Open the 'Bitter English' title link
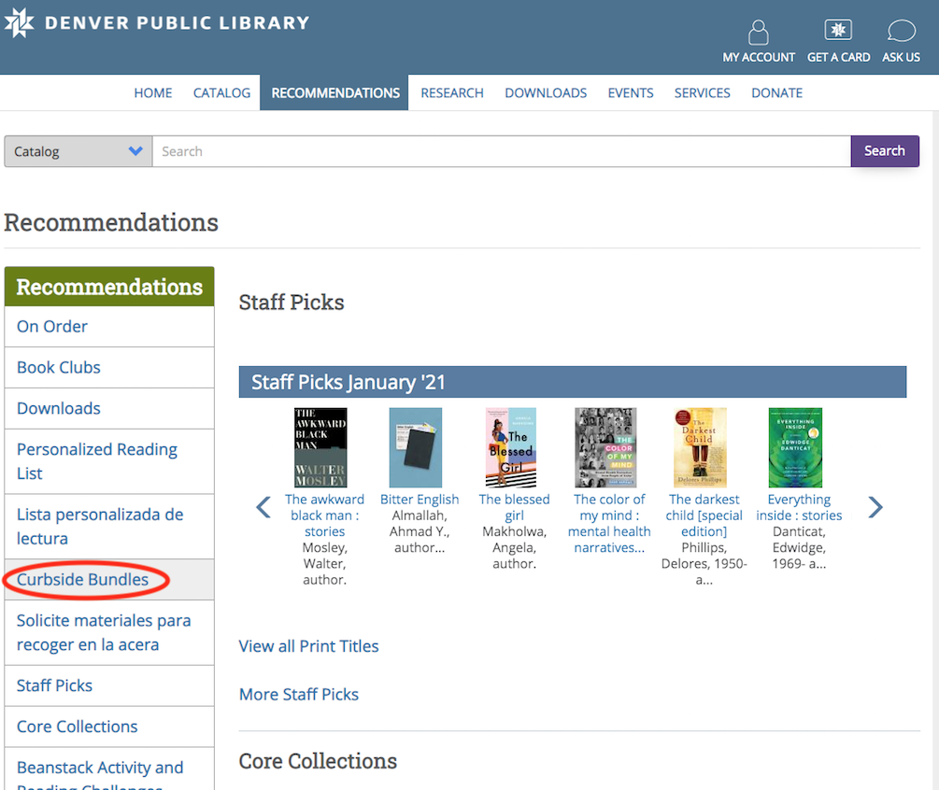Viewport: 939px width, 790px height. click(x=420, y=500)
